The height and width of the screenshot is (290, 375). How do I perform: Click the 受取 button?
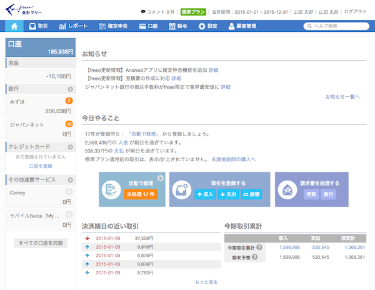tap(311, 194)
